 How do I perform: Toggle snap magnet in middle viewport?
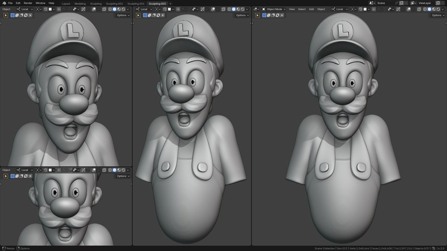165,9
